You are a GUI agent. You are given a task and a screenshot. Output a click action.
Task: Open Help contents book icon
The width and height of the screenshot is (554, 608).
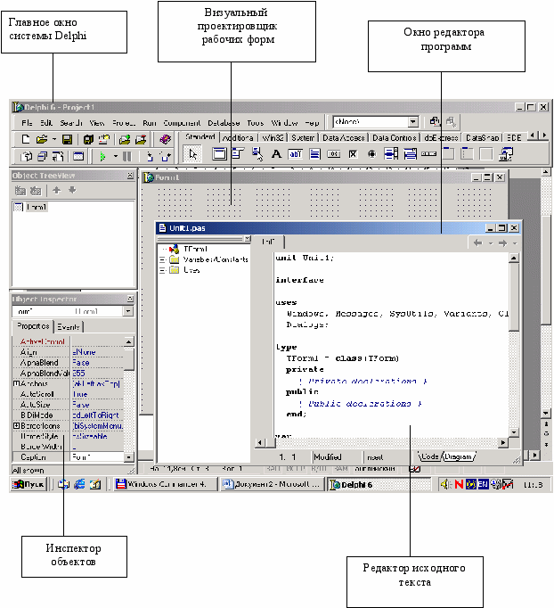click(166, 139)
